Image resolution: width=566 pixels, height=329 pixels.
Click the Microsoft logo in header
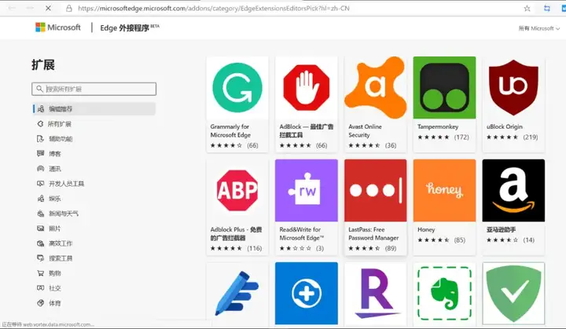pos(58,27)
